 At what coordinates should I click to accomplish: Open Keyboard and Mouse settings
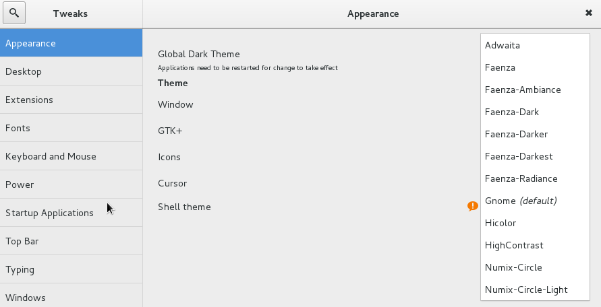pyautogui.click(x=71, y=156)
